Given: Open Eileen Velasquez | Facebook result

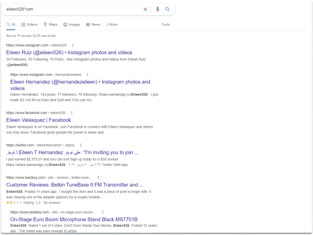Looking at the screenshot, I should (x=39, y=120).
